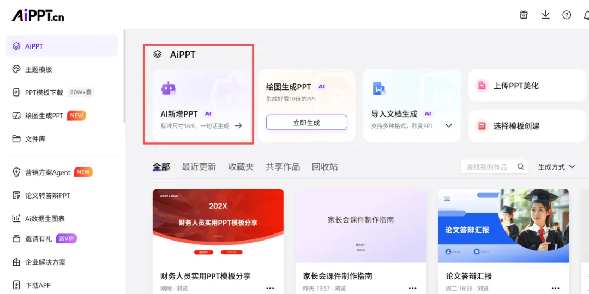Open the 论文答辩汇报 thumbnail
This screenshot has height=294, width=589.
(503, 226)
